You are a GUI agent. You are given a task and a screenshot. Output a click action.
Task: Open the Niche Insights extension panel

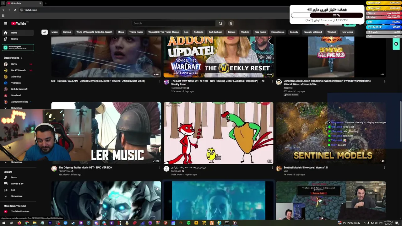18,47
